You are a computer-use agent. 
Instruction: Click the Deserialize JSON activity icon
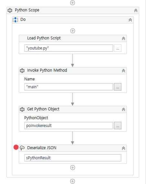coord(22,148)
